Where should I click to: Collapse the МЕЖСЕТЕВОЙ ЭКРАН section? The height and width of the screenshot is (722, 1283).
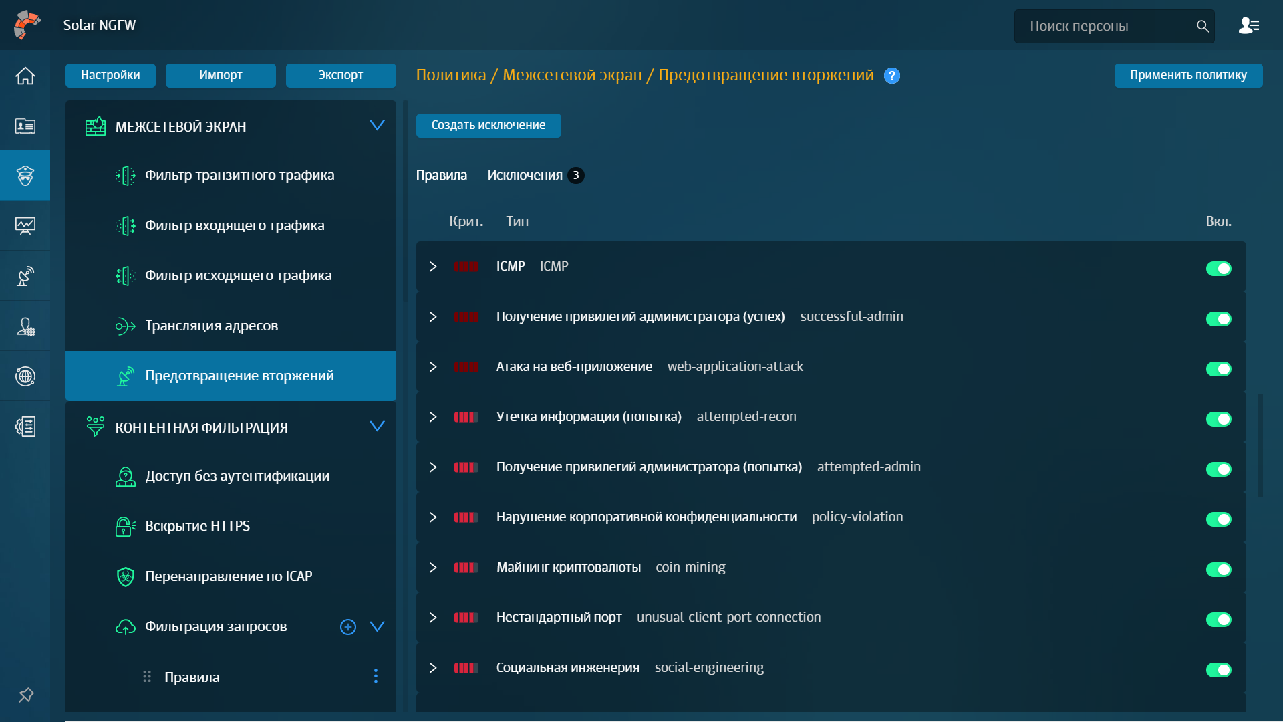coord(377,126)
